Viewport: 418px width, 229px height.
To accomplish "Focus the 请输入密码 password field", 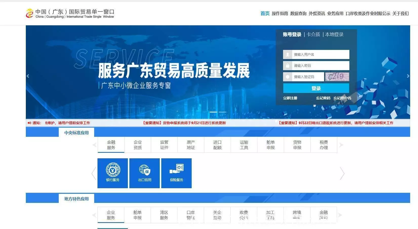I will point(321,66).
